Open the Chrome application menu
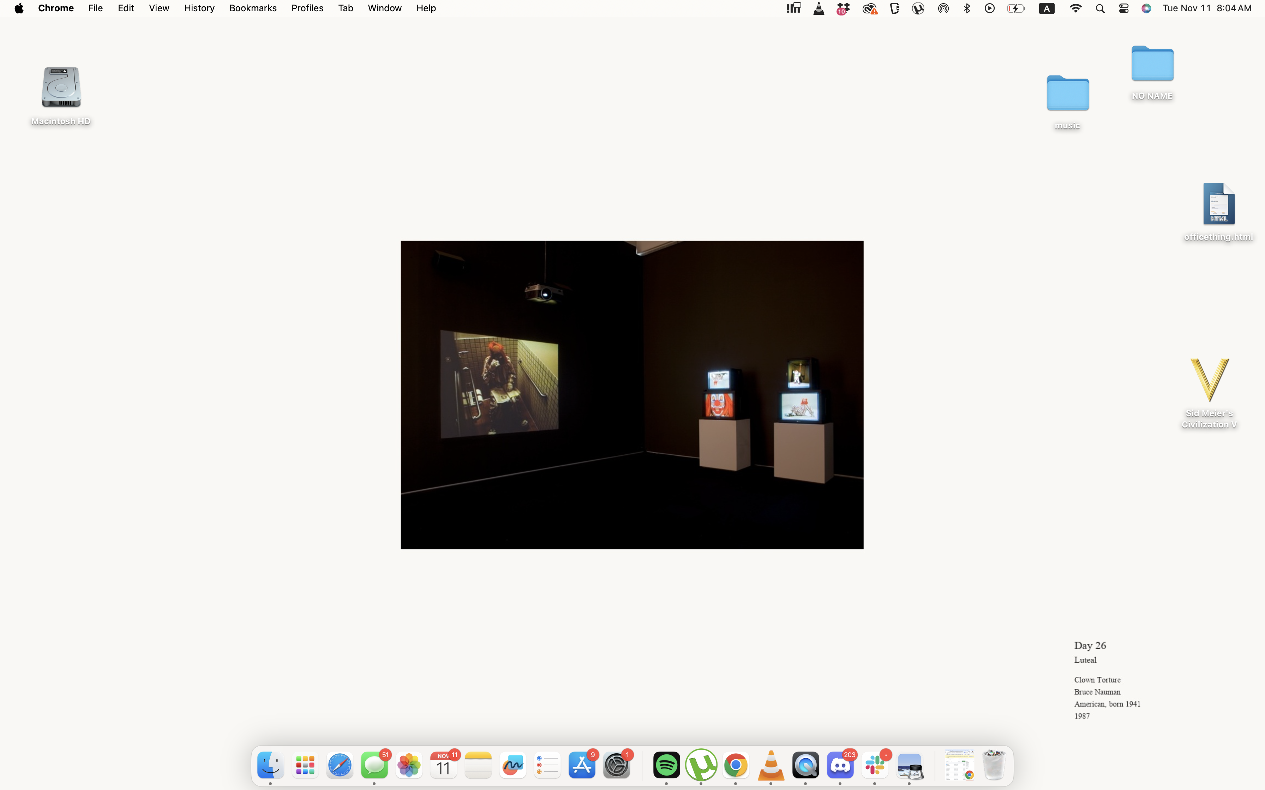Image resolution: width=1265 pixels, height=790 pixels. coord(56,8)
